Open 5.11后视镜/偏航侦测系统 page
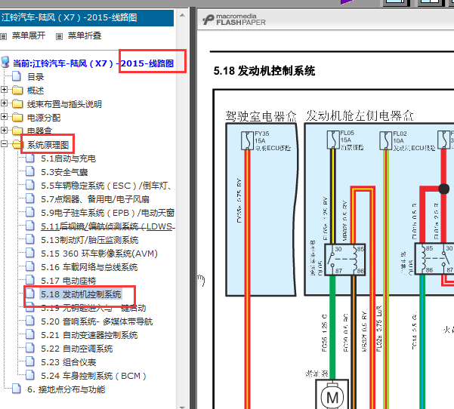454x409 pixels. tap(108, 226)
